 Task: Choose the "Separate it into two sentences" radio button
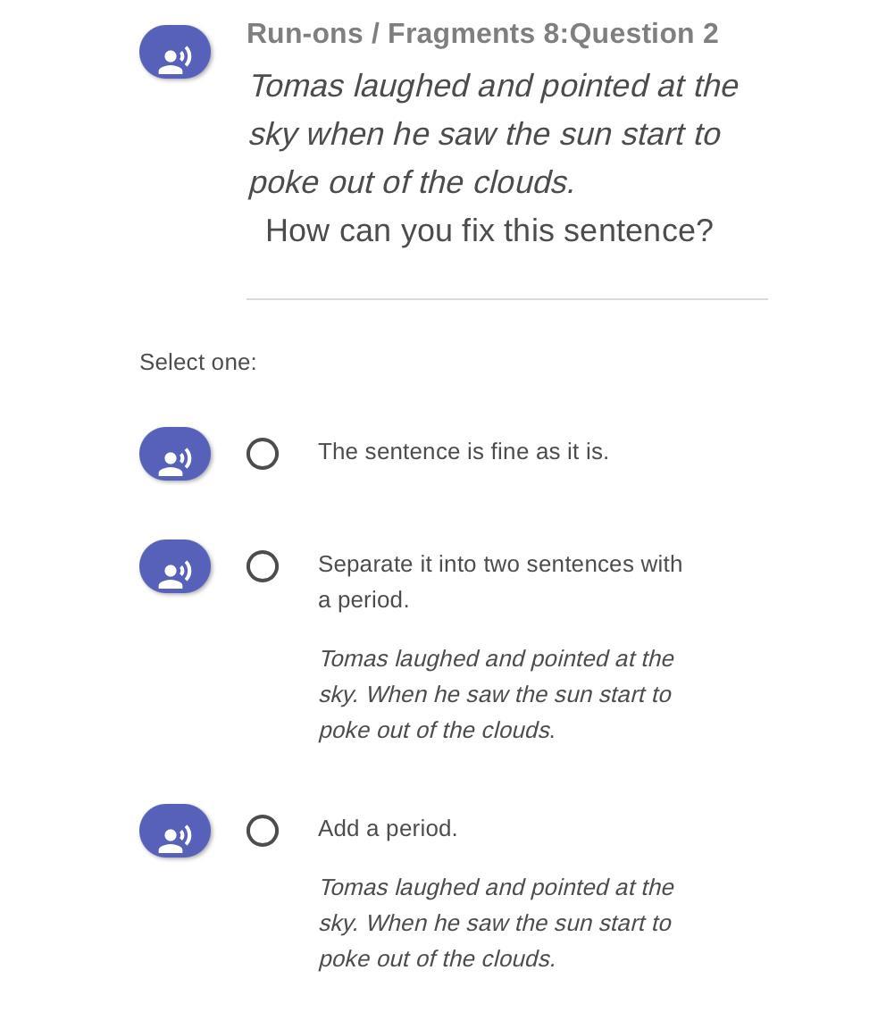tap(263, 566)
